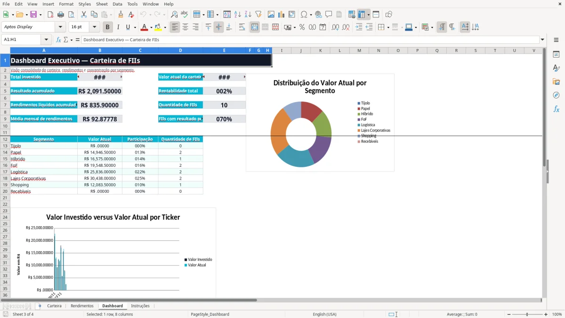Insert a comment

(329, 15)
